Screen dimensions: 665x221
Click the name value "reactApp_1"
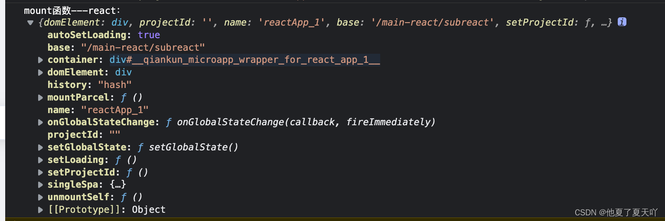pyautogui.click(x=115, y=110)
